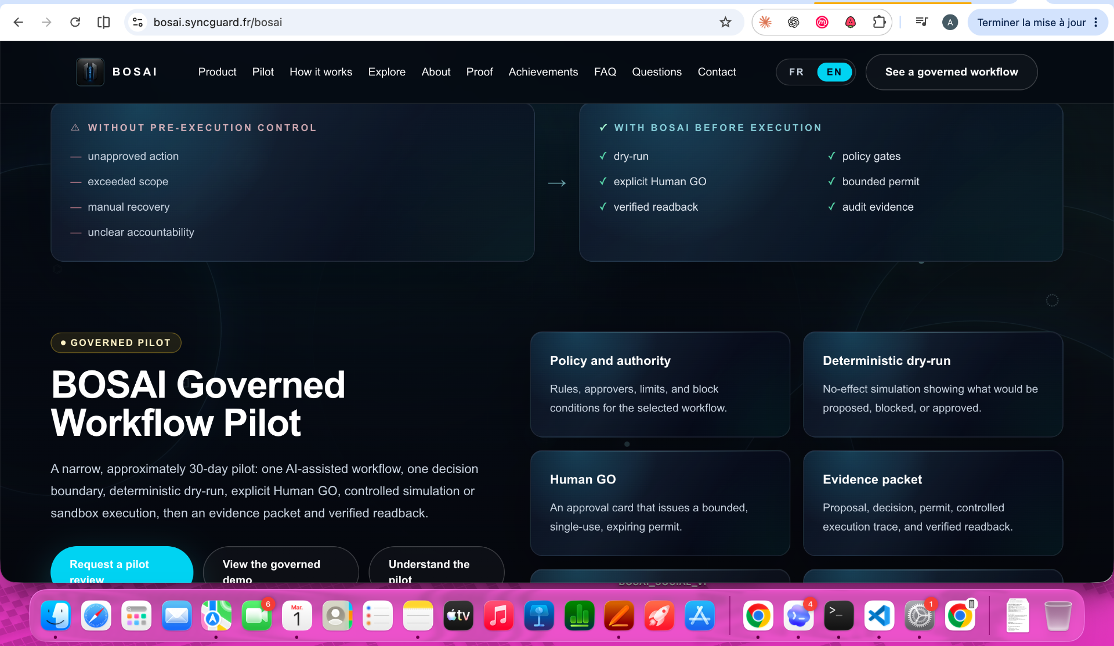The image size is (1114, 646).
Task: Open FaceTime in the Dock
Action: click(256, 615)
